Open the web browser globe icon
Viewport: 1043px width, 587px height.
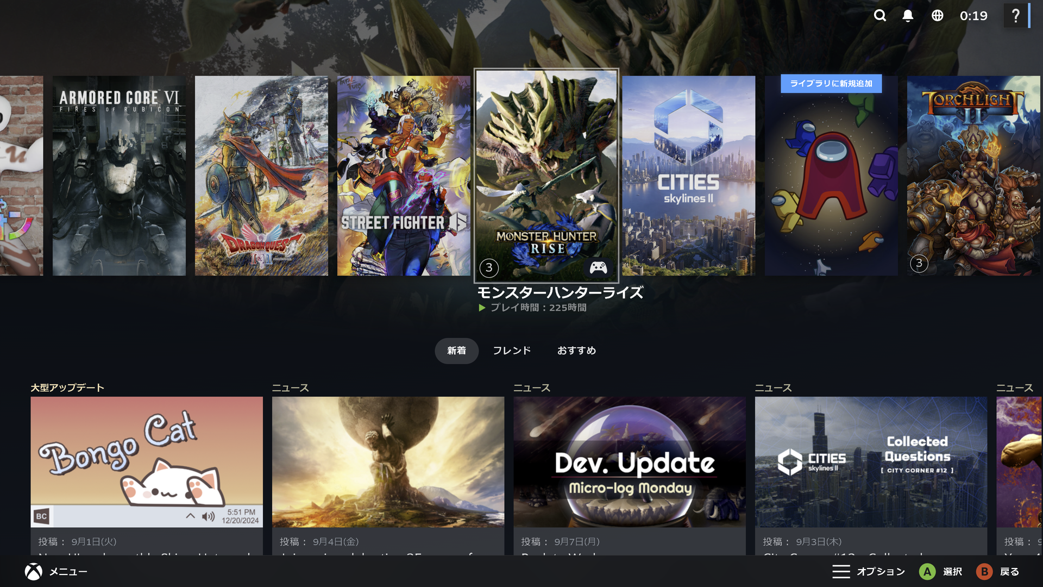(938, 16)
